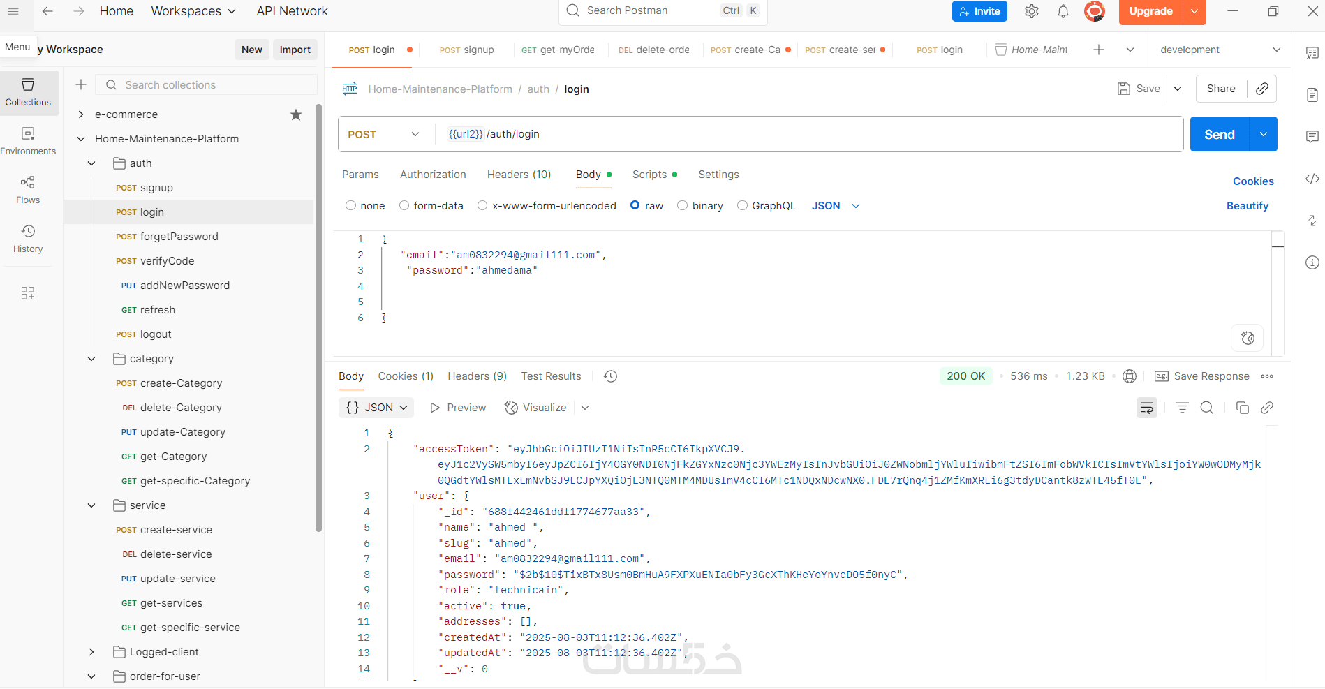Select the form-data body type

(404, 206)
